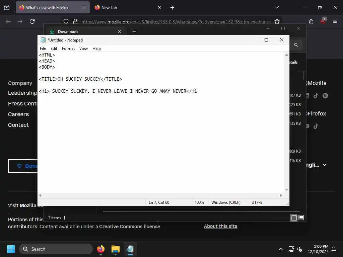
Task: Show hidden system tray icons chevron
Action: (x=281, y=249)
